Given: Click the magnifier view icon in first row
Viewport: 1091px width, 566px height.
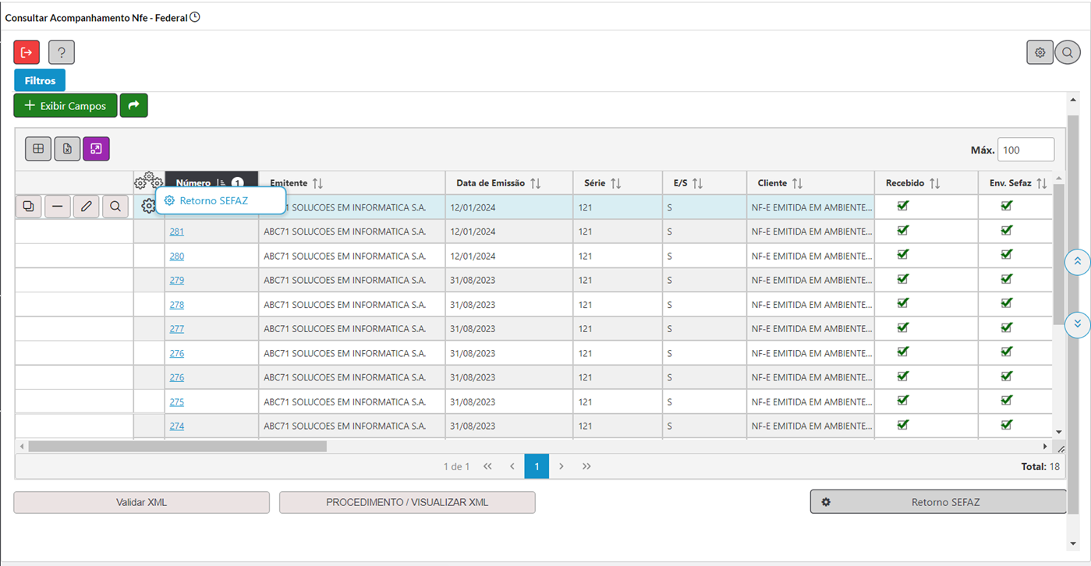Looking at the screenshot, I should coord(115,207).
